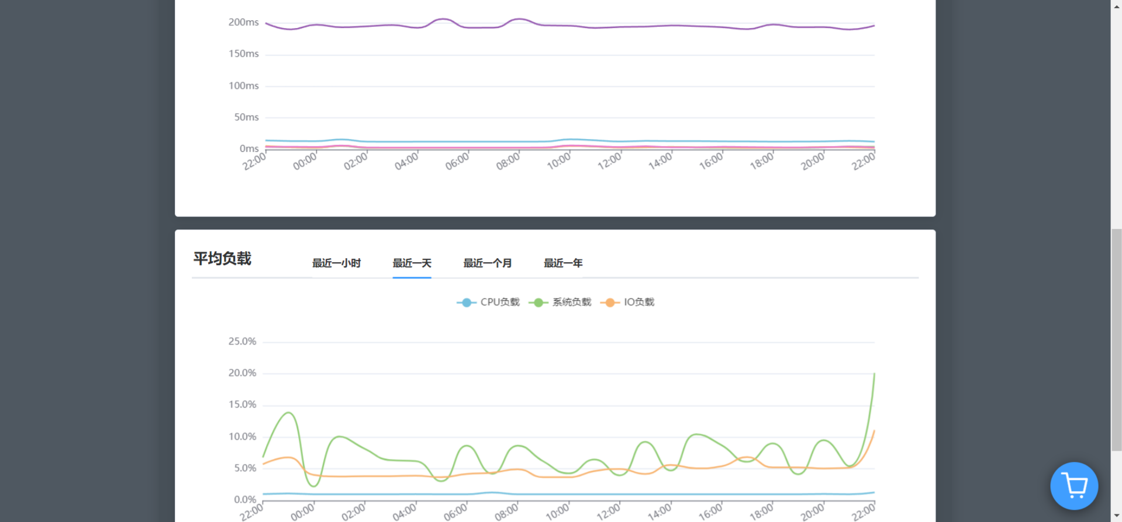This screenshot has height=522, width=1122.
Task: Hide the IO负载 series via legend
Action: click(627, 302)
